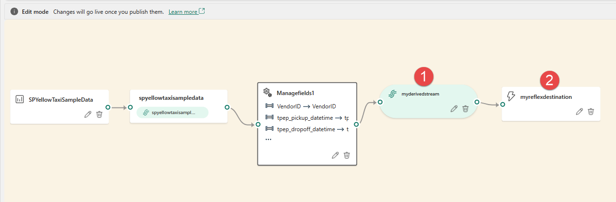Click the output connector of Managefields1
Screen dimensions: 616x202
(x=357, y=125)
